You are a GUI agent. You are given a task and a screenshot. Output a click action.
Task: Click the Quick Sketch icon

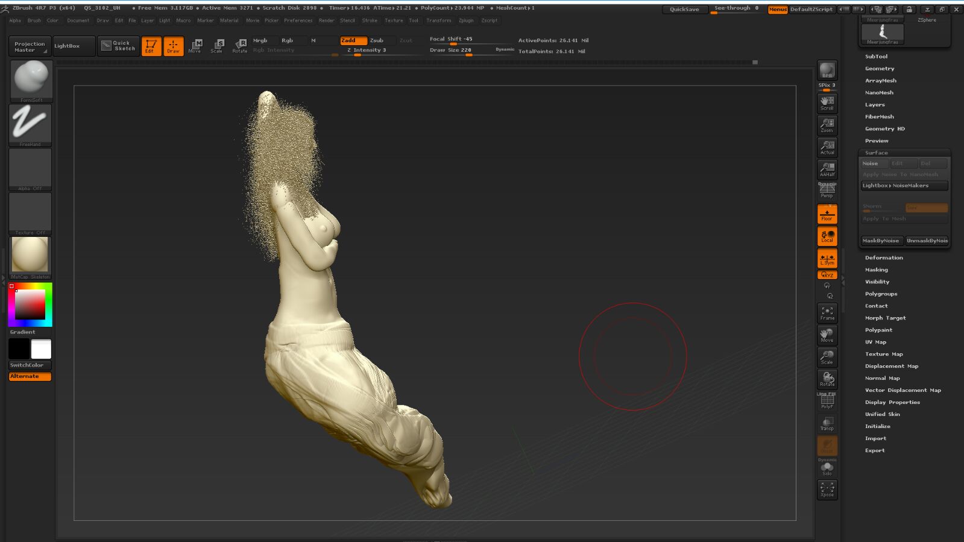point(119,46)
